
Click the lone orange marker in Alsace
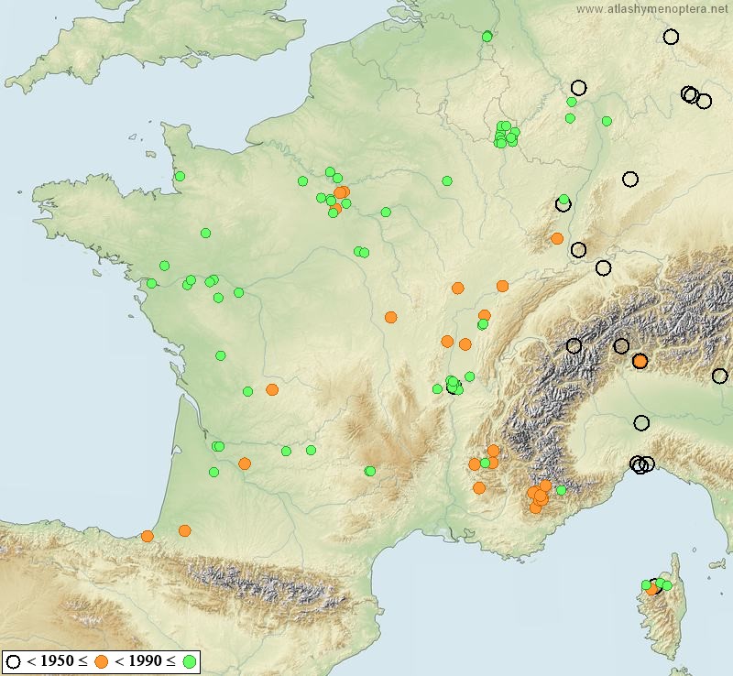[557, 238]
